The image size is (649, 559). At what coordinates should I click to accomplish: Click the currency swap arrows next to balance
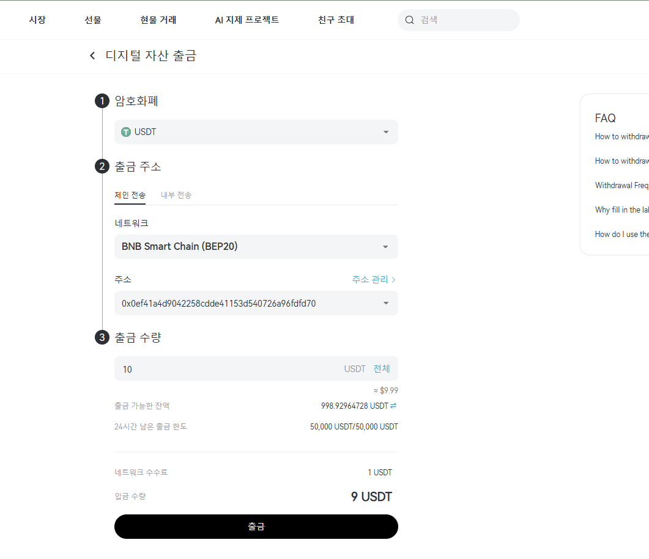[x=394, y=405]
